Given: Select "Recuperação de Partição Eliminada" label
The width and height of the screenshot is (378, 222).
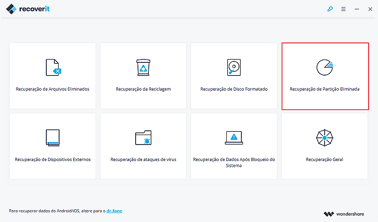Looking at the screenshot, I should [x=325, y=89].
